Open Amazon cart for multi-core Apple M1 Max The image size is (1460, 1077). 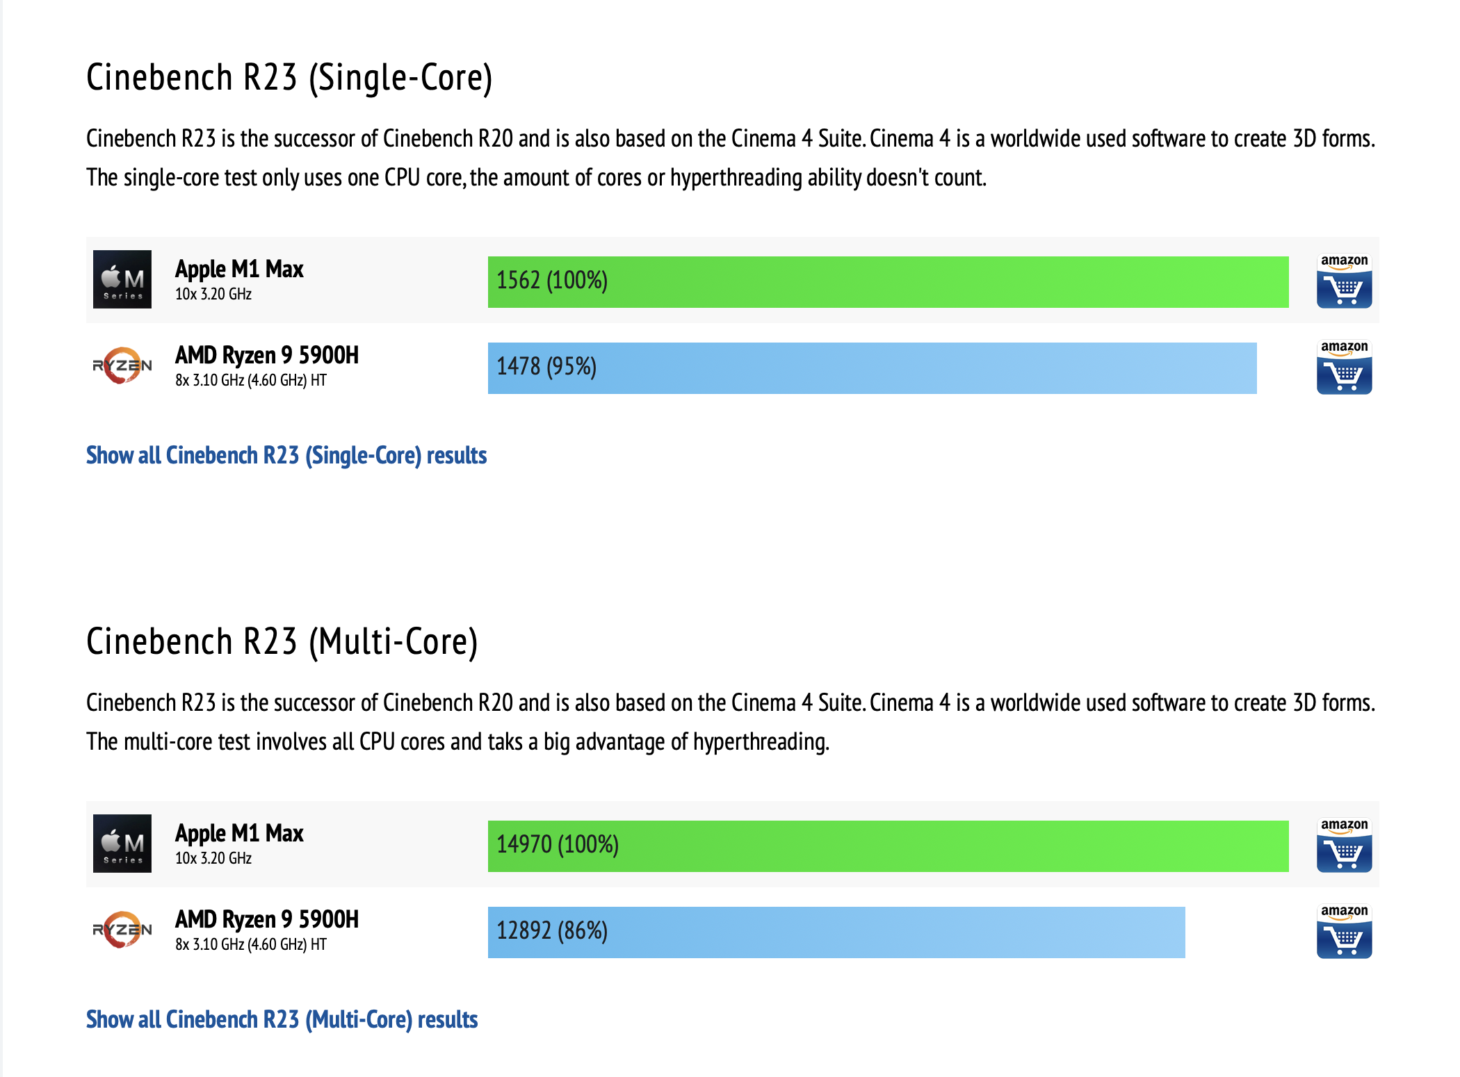(x=1343, y=845)
